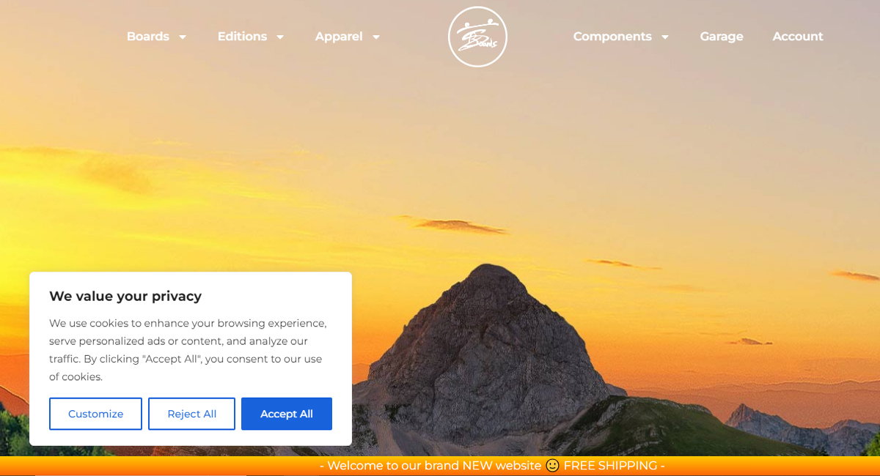Click the FREE SHIPPING text in the banner
This screenshot has height=476, width=880.
point(610,466)
